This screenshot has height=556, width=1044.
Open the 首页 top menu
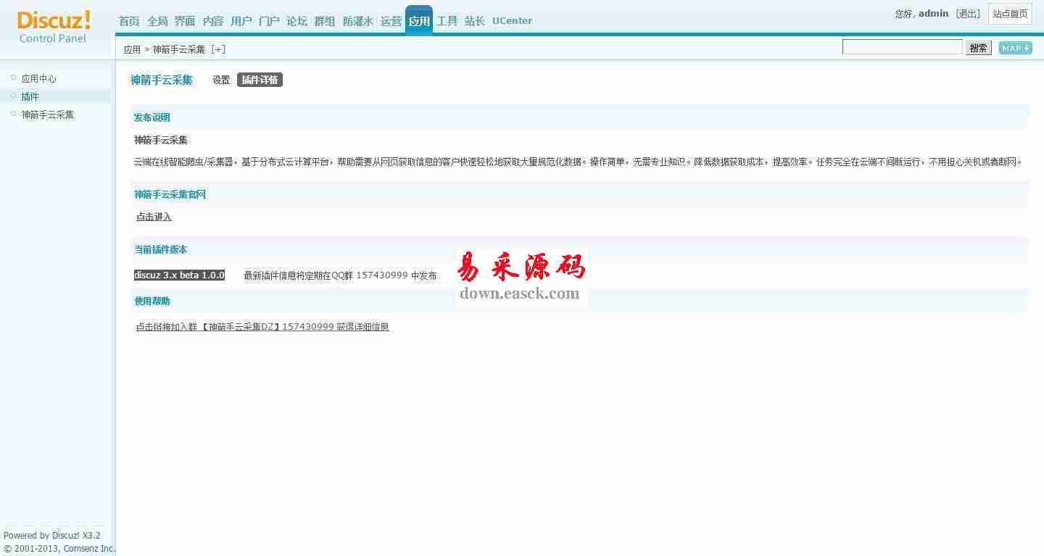click(x=129, y=21)
